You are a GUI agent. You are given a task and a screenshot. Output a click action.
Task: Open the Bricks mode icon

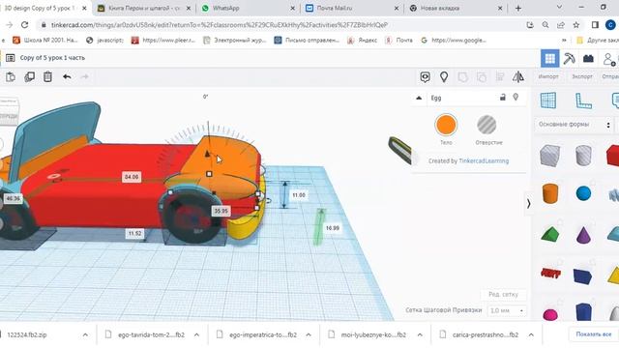click(589, 59)
